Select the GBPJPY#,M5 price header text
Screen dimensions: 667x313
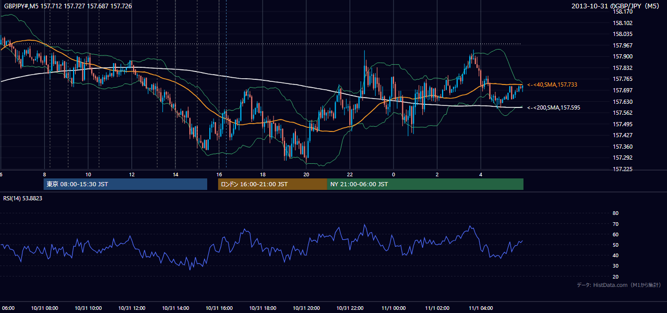click(x=68, y=6)
